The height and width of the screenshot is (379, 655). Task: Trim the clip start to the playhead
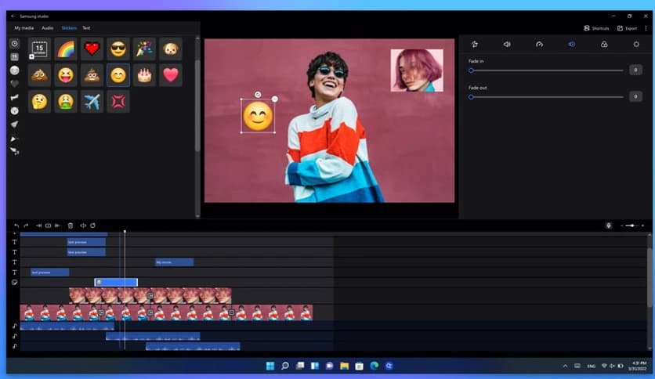38,226
